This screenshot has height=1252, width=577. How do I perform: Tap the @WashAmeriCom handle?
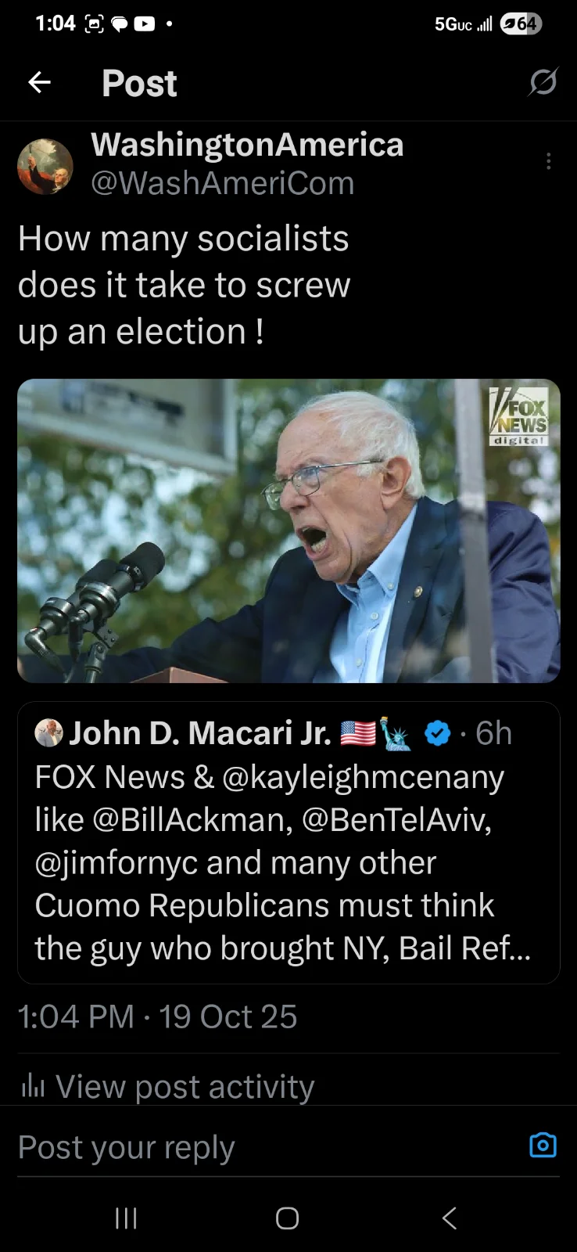tap(223, 183)
